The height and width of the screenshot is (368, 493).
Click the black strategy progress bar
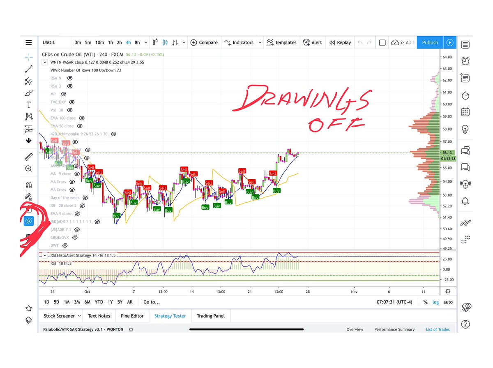tap(246, 329)
